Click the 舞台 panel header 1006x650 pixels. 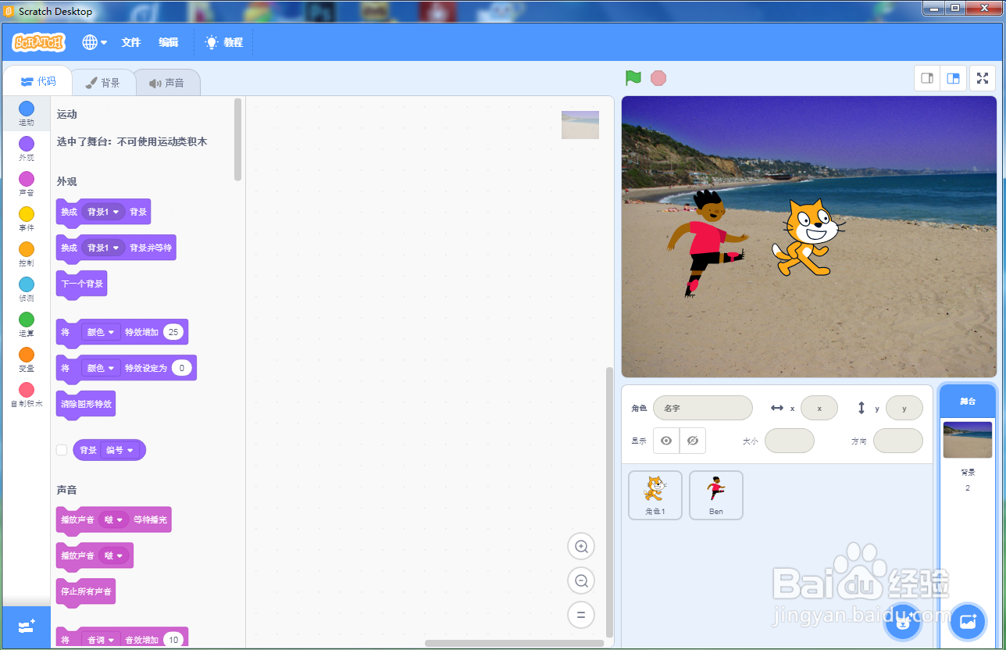968,401
